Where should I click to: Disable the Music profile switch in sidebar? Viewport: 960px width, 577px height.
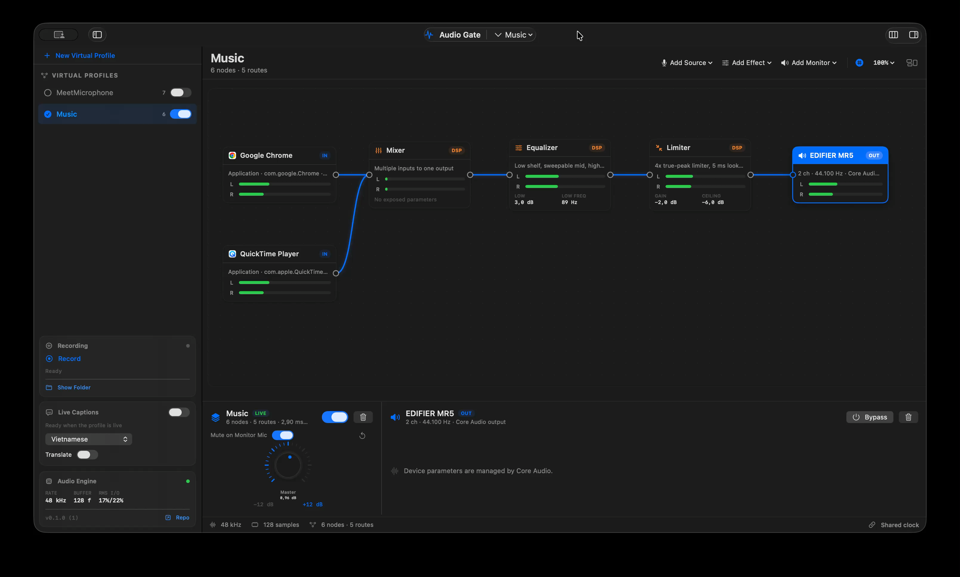181,114
